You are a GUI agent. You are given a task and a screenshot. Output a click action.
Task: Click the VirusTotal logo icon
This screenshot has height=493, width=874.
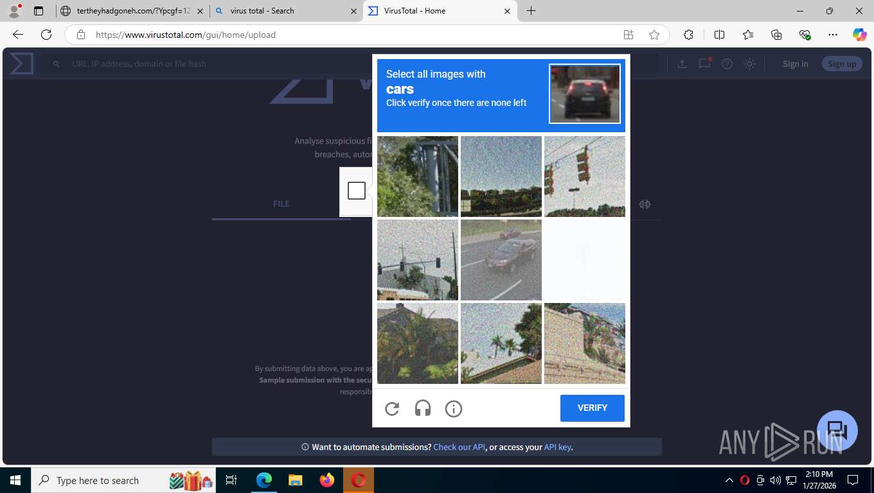point(21,64)
